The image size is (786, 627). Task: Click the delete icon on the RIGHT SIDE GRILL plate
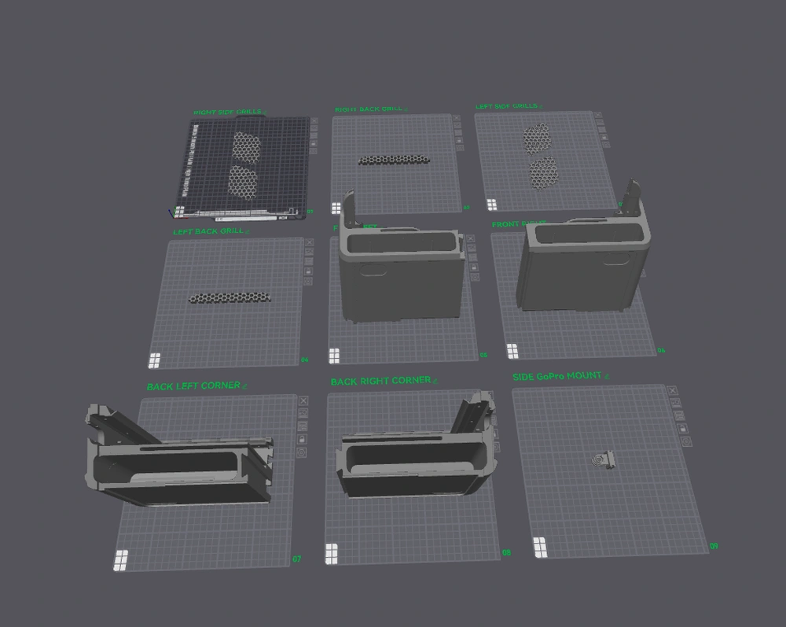click(x=314, y=120)
